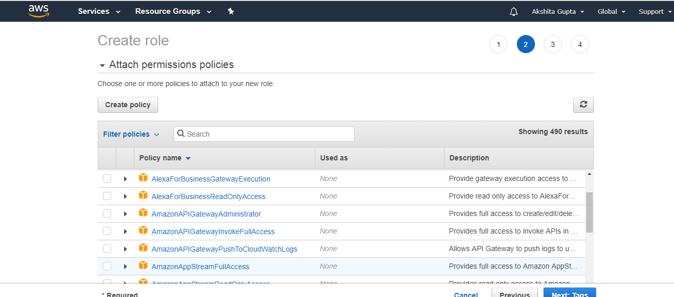Click the AWS home logo
674x297 pixels.
(x=38, y=11)
